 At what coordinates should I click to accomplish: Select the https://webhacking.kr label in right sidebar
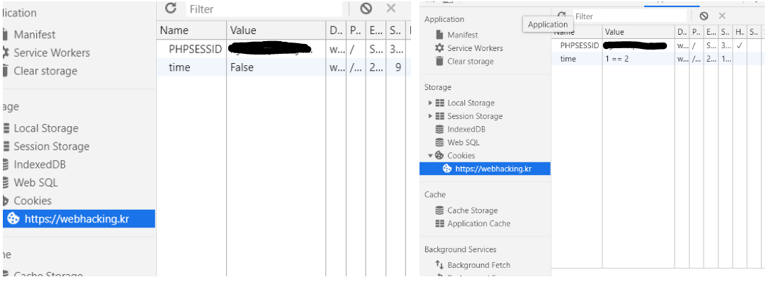click(494, 169)
